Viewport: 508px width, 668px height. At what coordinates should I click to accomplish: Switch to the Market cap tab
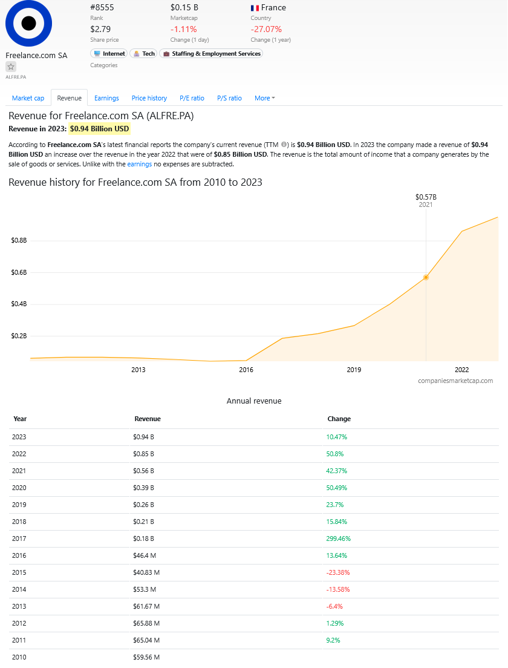click(28, 98)
